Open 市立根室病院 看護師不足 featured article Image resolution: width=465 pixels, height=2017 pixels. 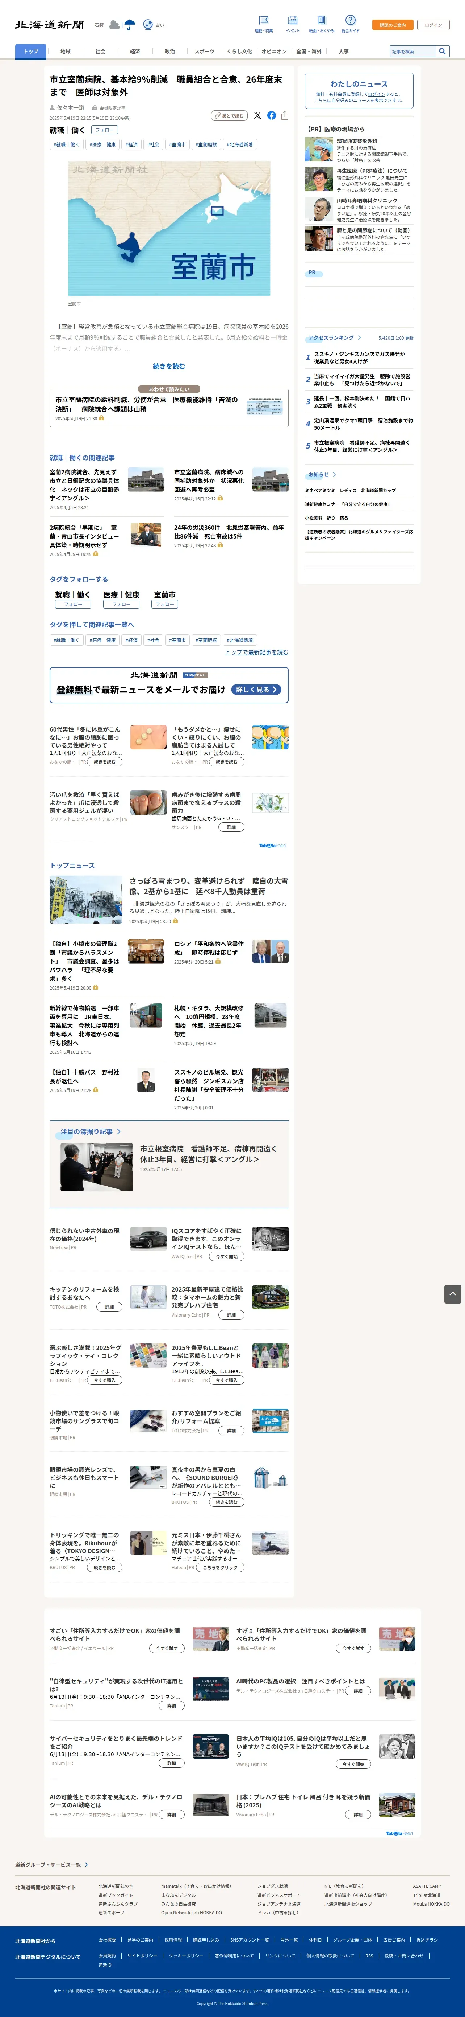tap(209, 1153)
